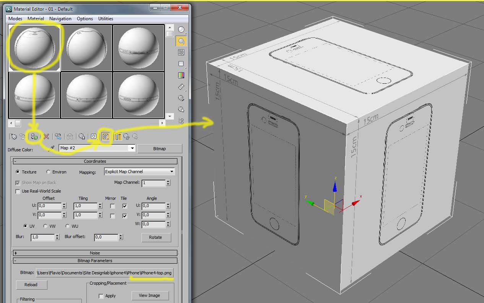The width and height of the screenshot is (484, 303).
Task: Open the Navigation menu
Action: [x=60, y=18]
